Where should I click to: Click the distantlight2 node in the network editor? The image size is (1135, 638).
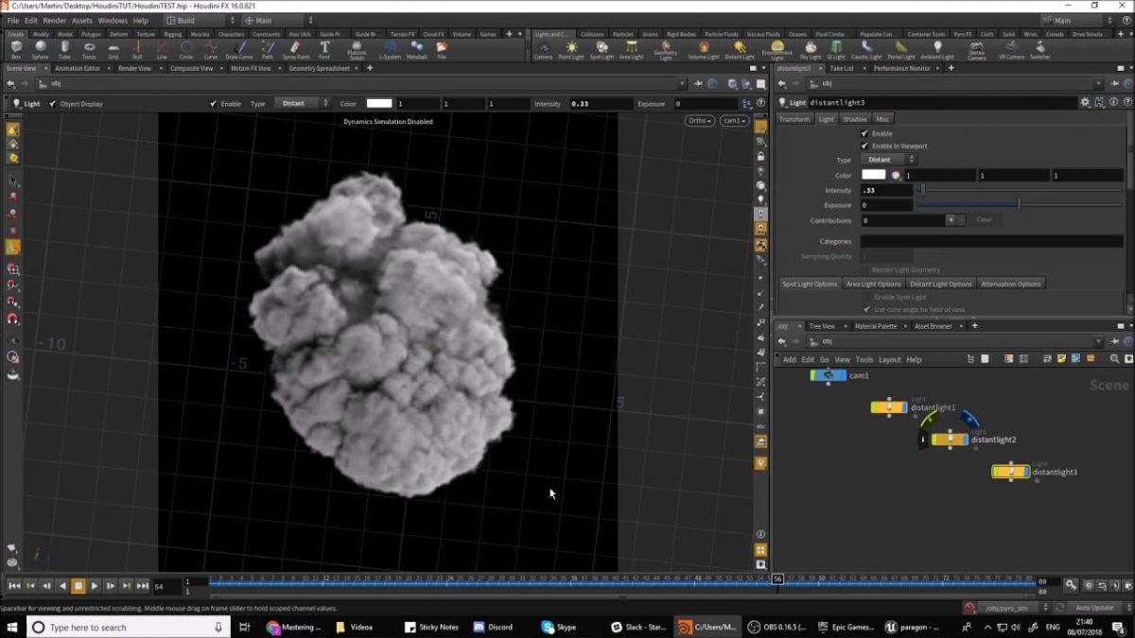tap(951, 439)
